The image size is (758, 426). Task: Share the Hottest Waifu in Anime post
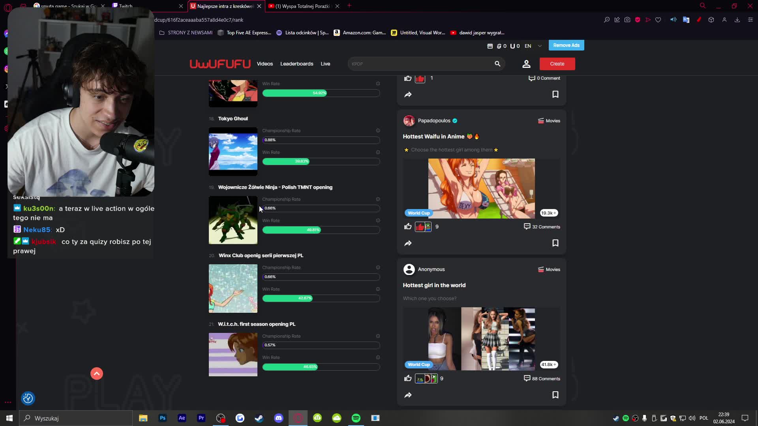click(x=408, y=243)
